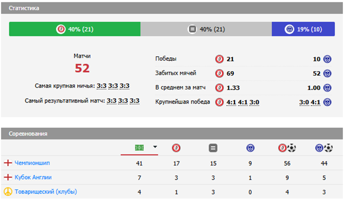Click average per match value 1.33

[233, 88]
